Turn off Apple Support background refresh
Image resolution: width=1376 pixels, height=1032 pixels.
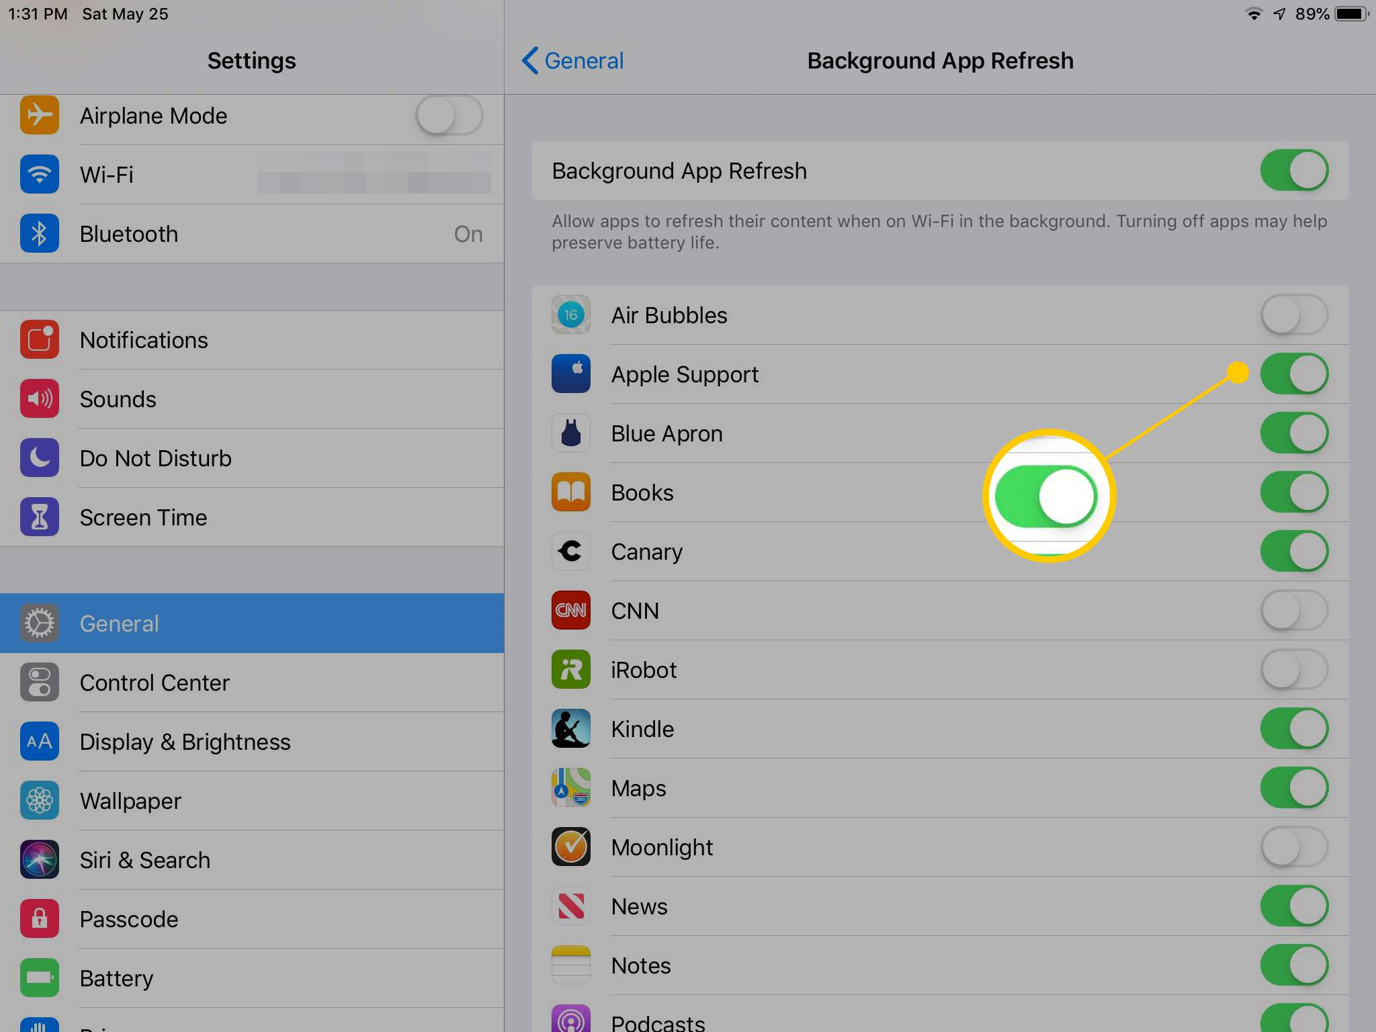point(1294,374)
